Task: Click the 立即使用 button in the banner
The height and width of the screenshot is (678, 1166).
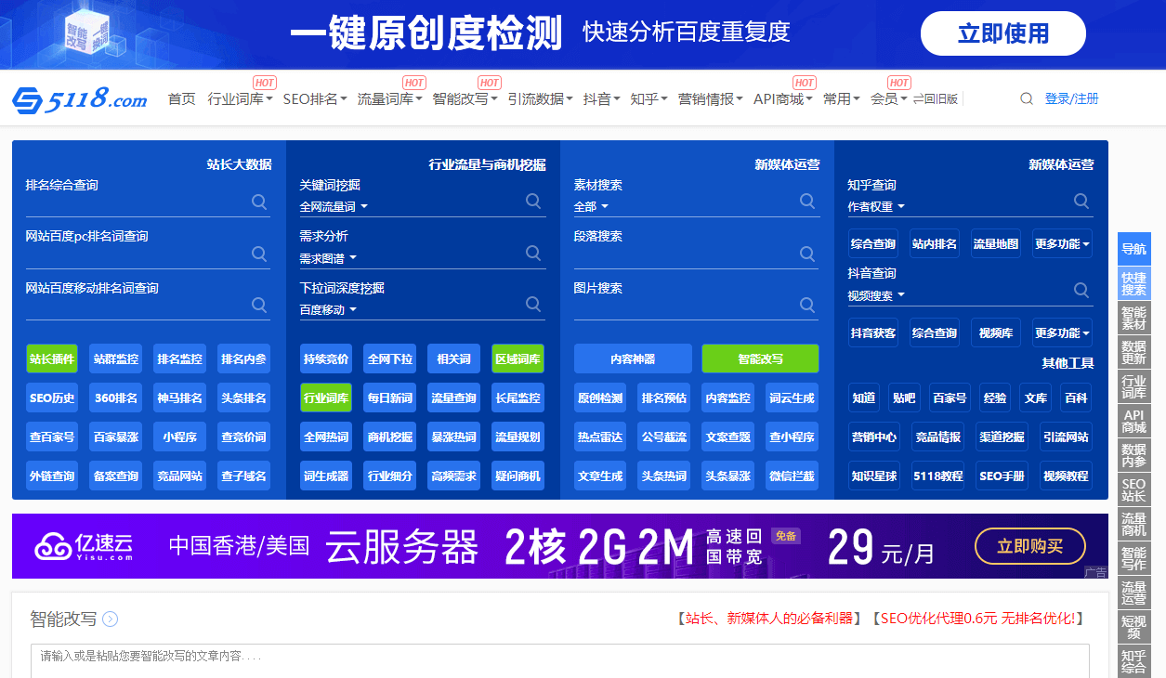Action: [x=1002, y=33]
